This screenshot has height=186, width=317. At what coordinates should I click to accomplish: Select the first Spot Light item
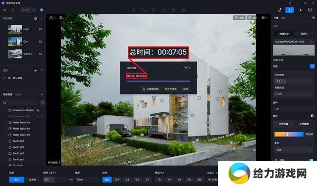pos(16,141)
